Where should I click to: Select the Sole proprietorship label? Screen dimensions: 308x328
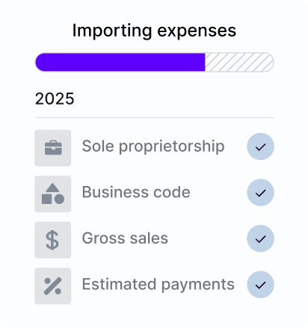(153, 146)
